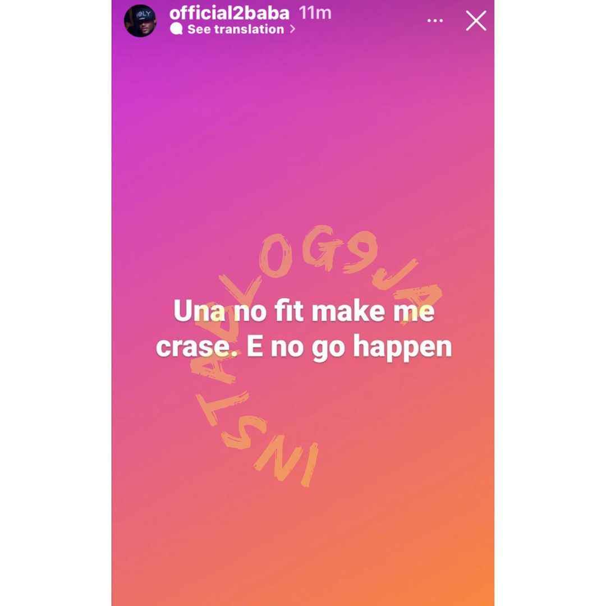This screenshot has width=606, height=606.
Task: Close the story with the X icon
Action: pos(476,21)
